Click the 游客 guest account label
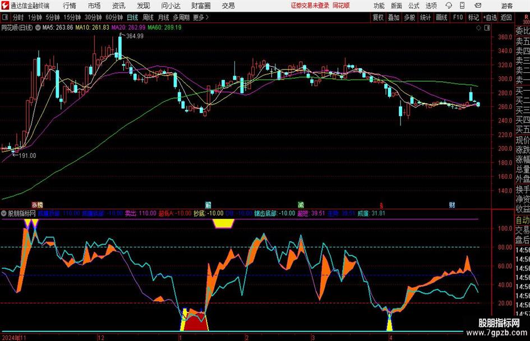The image size is (530, 341). (x=507, y=6)
